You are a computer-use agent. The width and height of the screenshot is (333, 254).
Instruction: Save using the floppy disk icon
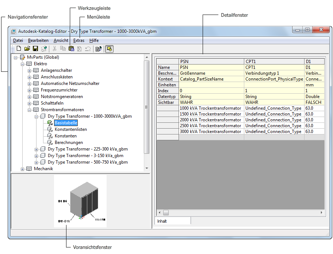tap(35, 48)
